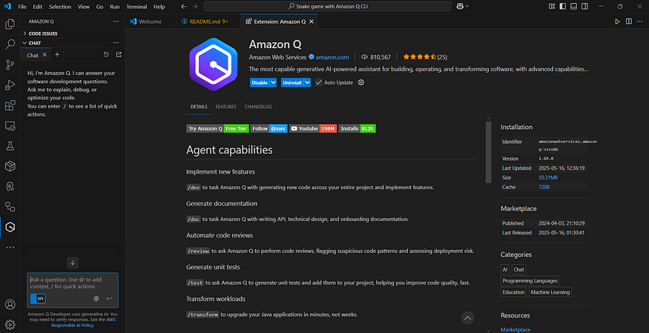Customize layout icon in title bar
This screenshot has height=333, width=649.
(552, 6)
